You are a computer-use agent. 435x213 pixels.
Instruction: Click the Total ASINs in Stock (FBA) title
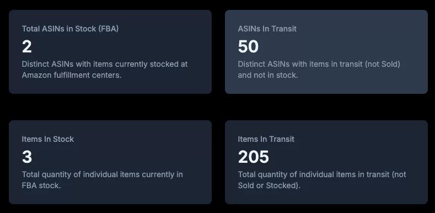(70, 29)
